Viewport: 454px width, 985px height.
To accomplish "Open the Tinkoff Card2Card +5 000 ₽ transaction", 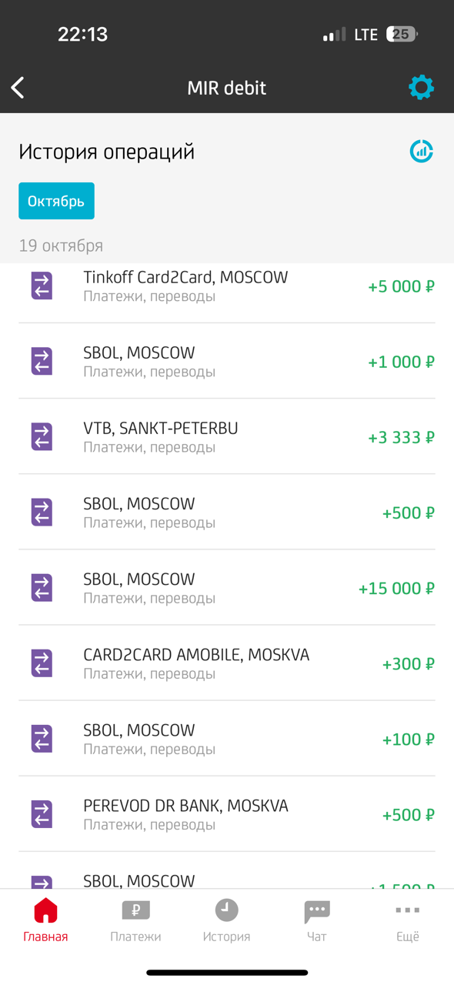I will 227,285.
